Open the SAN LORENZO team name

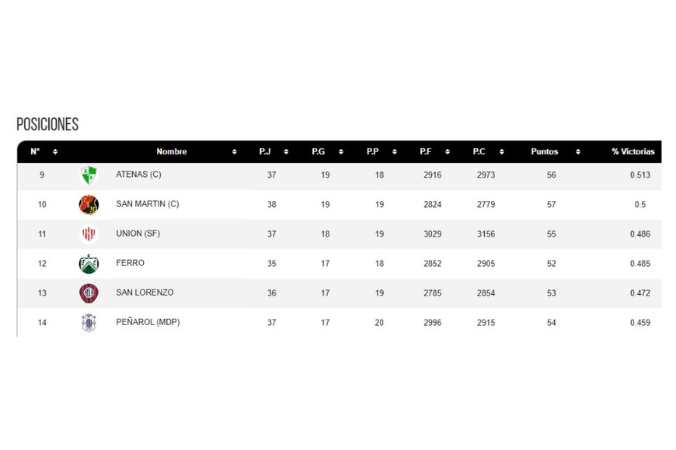tap(145, 292)
